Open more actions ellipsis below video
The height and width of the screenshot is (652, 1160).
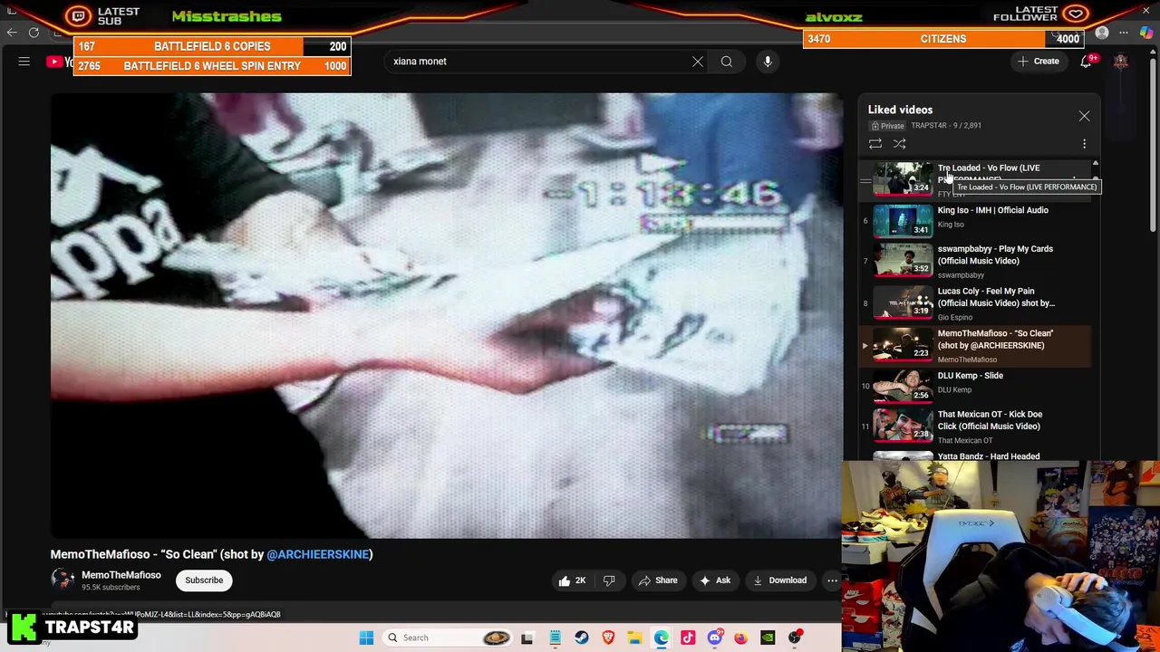(x=832, y=580)
